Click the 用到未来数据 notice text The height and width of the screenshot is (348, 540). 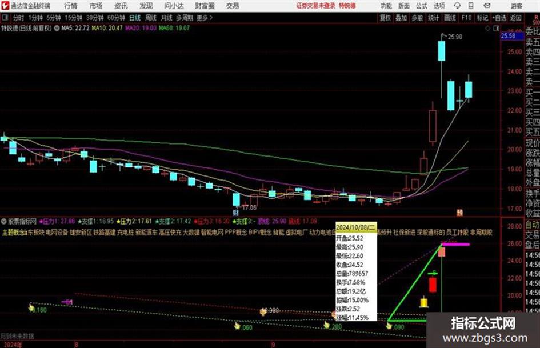click(x=17, y=335)
